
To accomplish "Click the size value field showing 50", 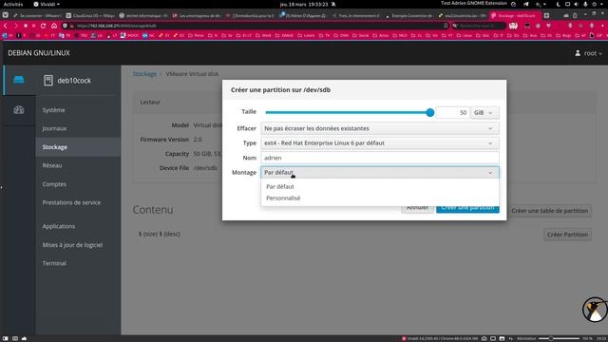I will [x=452, y=112].
